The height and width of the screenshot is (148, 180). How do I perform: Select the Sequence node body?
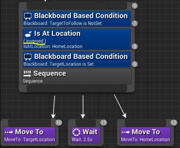click(x=77, y=76)
